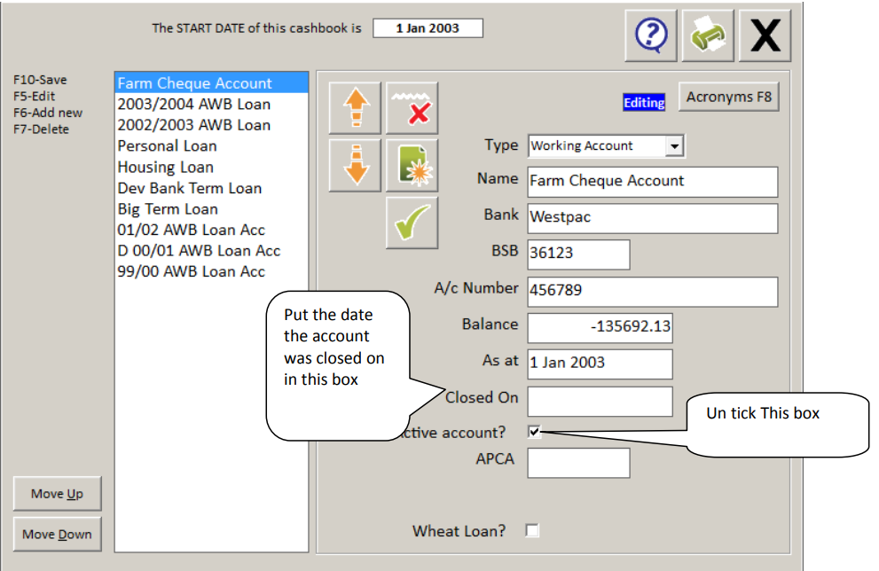Image resolution: width=879 pixels, height=571 pixels.
Task: Click the Acronyms F8 button
Action: (729, 97)
